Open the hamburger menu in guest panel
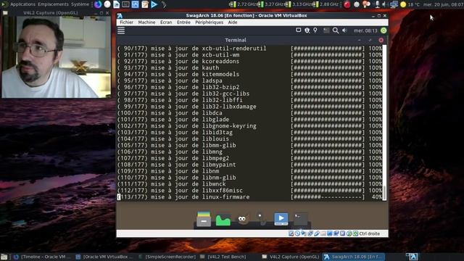This screenshot has height=261, width=464. [x=121, y=30]
